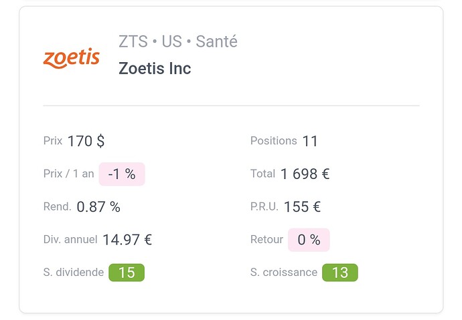Click the Positions label text
Screen dimensions: 462x320
click(x=274, y=141)
